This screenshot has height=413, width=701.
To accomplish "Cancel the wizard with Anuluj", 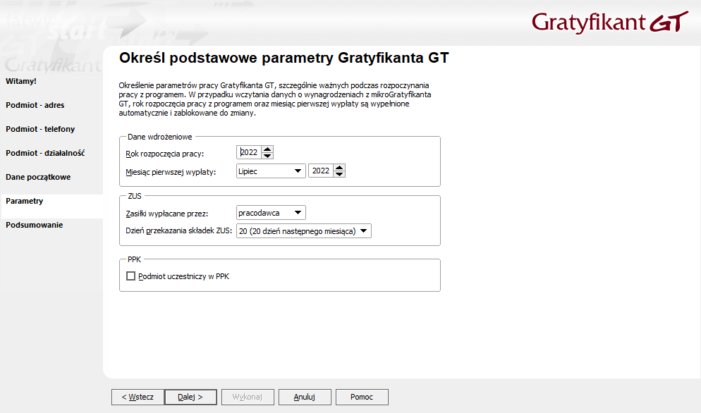I will 305,397.
